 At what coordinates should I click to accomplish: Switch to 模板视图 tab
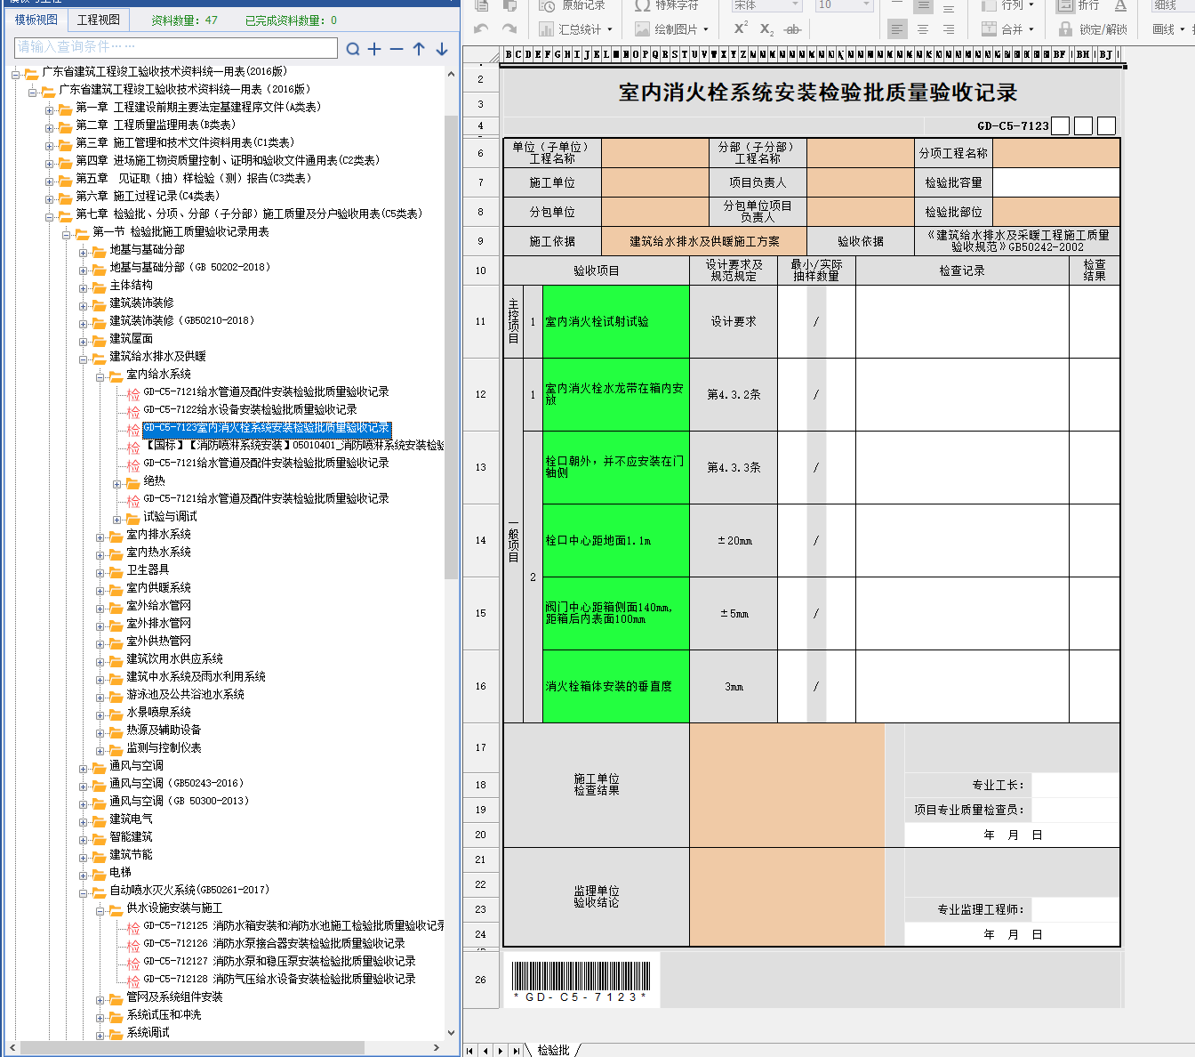click(x=36, y=20)
